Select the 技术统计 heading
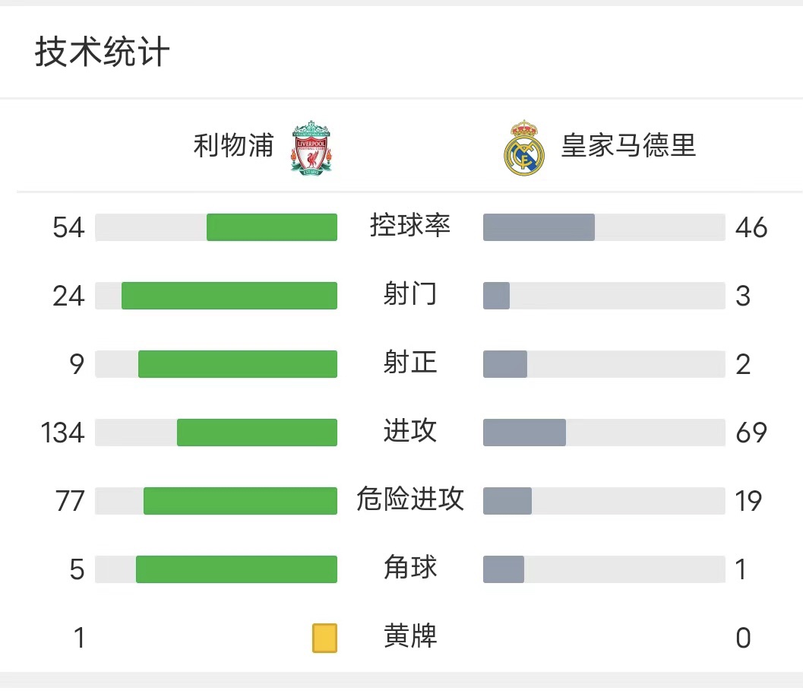The image size is (803, 691). point(102,52)
